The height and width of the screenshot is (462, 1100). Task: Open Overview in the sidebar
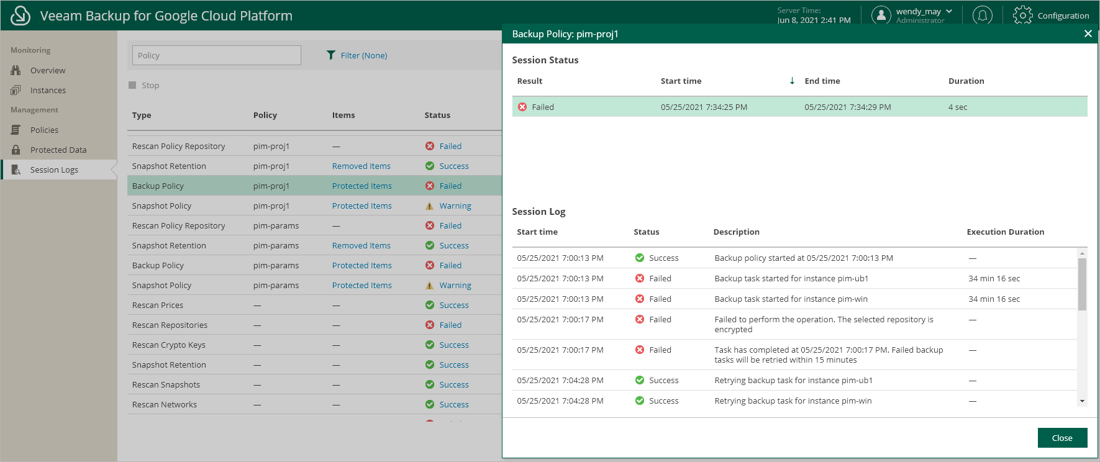pyautogui.click(x=48, y=70)
